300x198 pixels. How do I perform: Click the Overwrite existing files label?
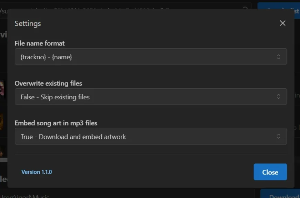pos(48,83)
